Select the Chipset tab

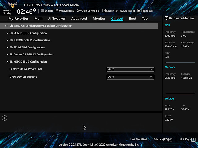pyautogui.click(x=117, y=18)
